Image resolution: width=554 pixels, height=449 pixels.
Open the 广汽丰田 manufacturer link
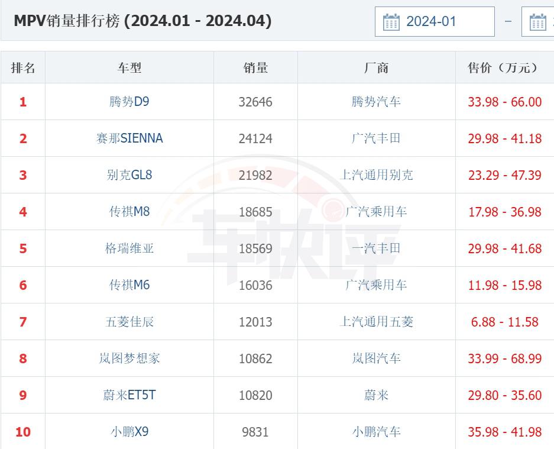376,138
